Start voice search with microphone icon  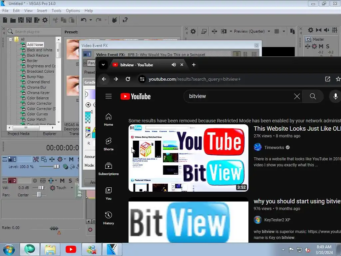pos(336,96)
